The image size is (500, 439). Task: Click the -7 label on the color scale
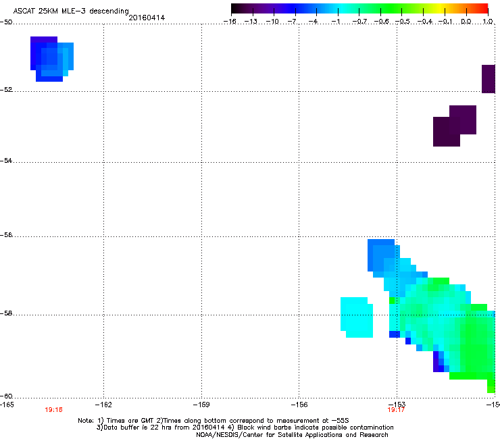click(293, 22)
